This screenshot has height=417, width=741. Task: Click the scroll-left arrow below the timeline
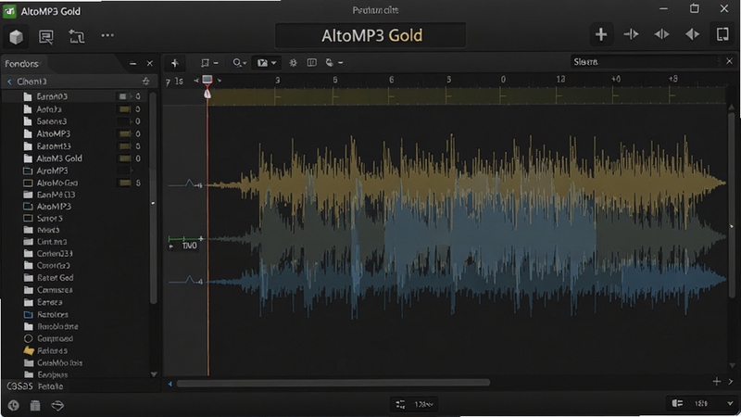[x=170, y=384]
